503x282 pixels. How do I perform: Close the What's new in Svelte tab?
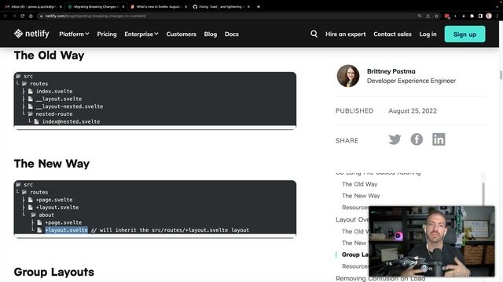(x=185, y=6)
